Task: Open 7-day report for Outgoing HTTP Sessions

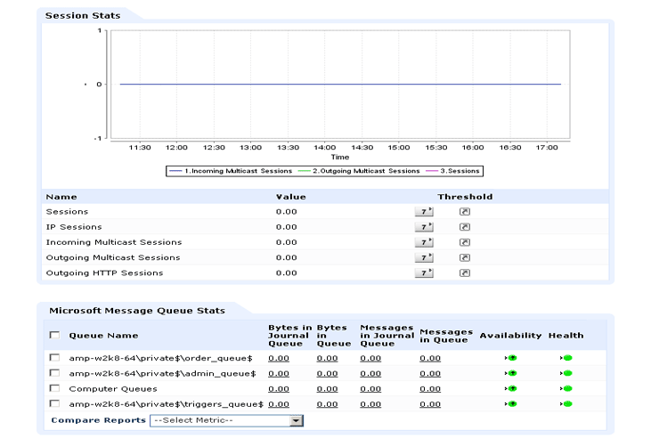Action: point(424,272)
